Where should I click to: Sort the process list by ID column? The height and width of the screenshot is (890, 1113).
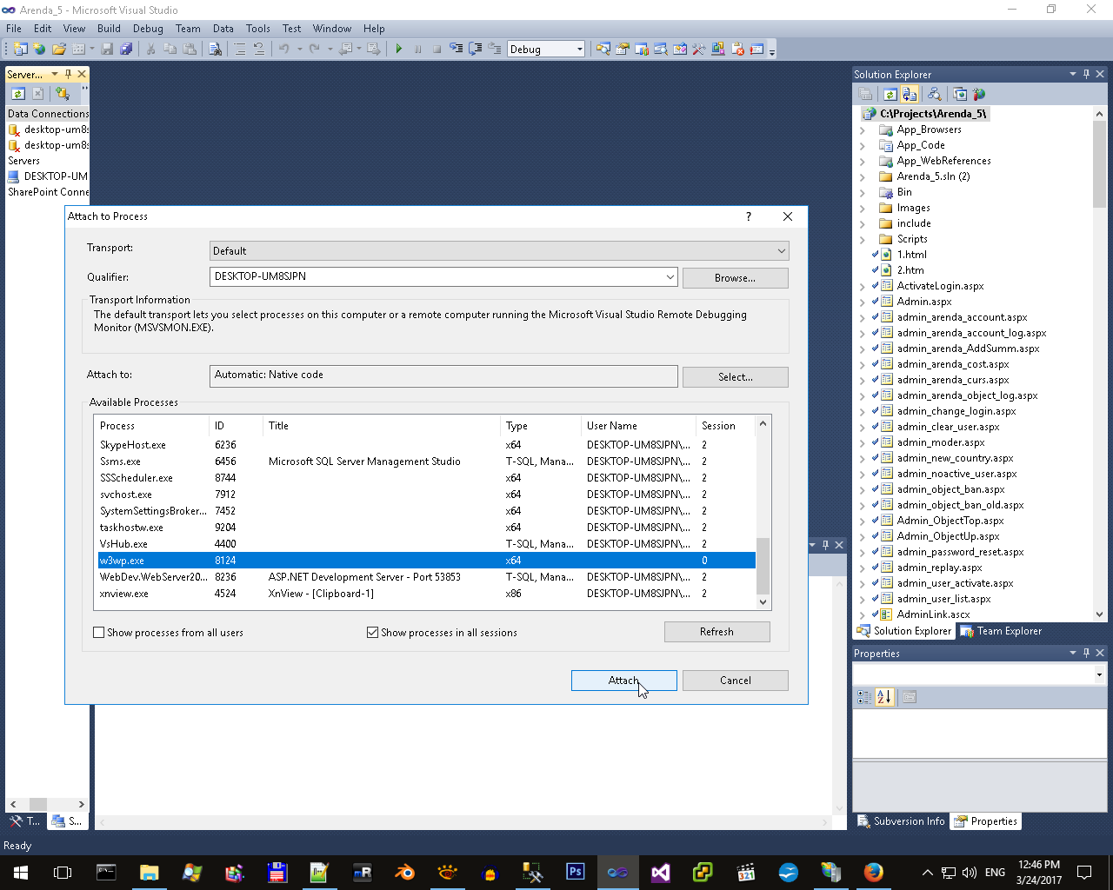236,426
